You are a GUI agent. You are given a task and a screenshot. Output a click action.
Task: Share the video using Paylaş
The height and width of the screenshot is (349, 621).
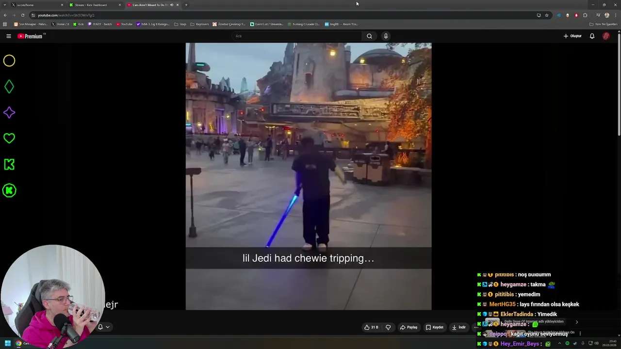click(x=409, y=327)
